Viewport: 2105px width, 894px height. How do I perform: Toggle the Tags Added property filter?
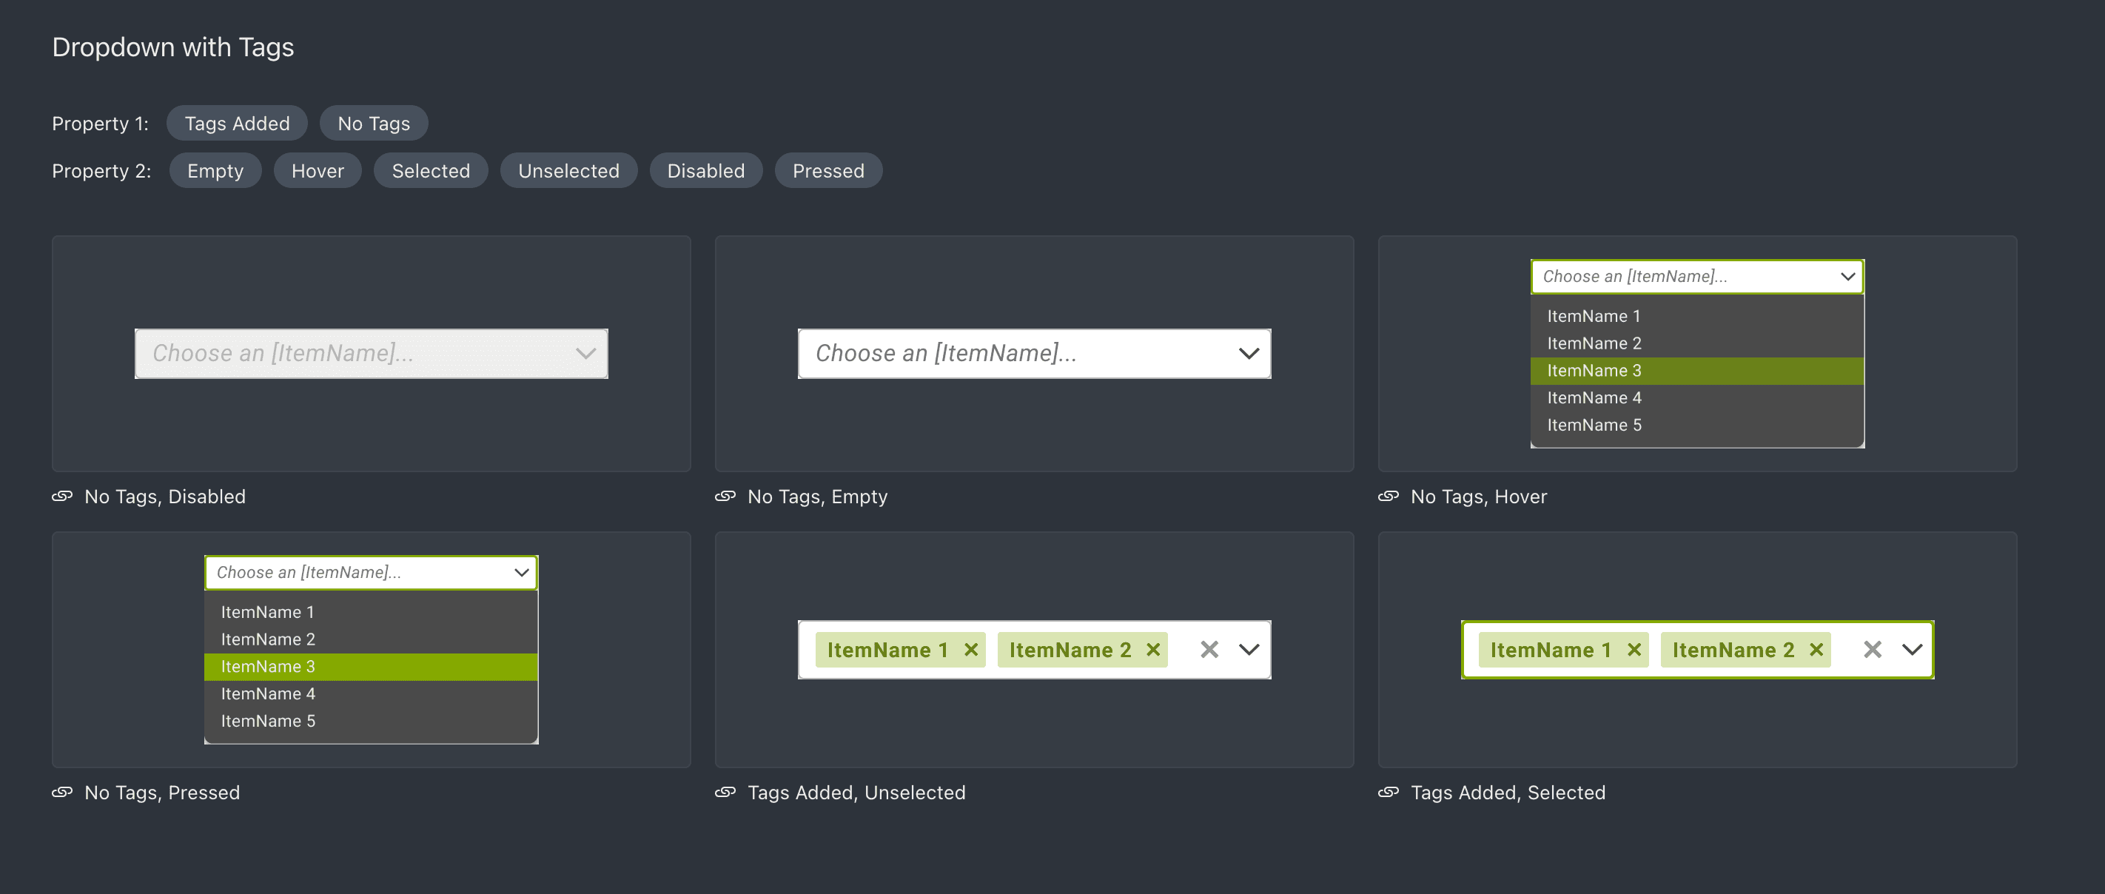click(237, 124)
